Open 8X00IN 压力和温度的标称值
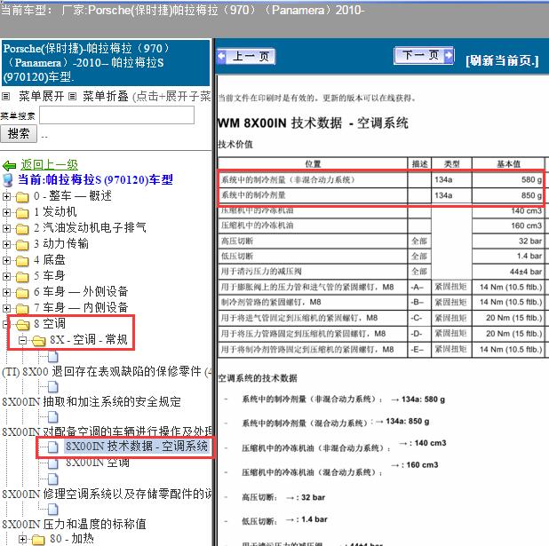The width and height of the screenshot is (549, 546). pos(74,525)
